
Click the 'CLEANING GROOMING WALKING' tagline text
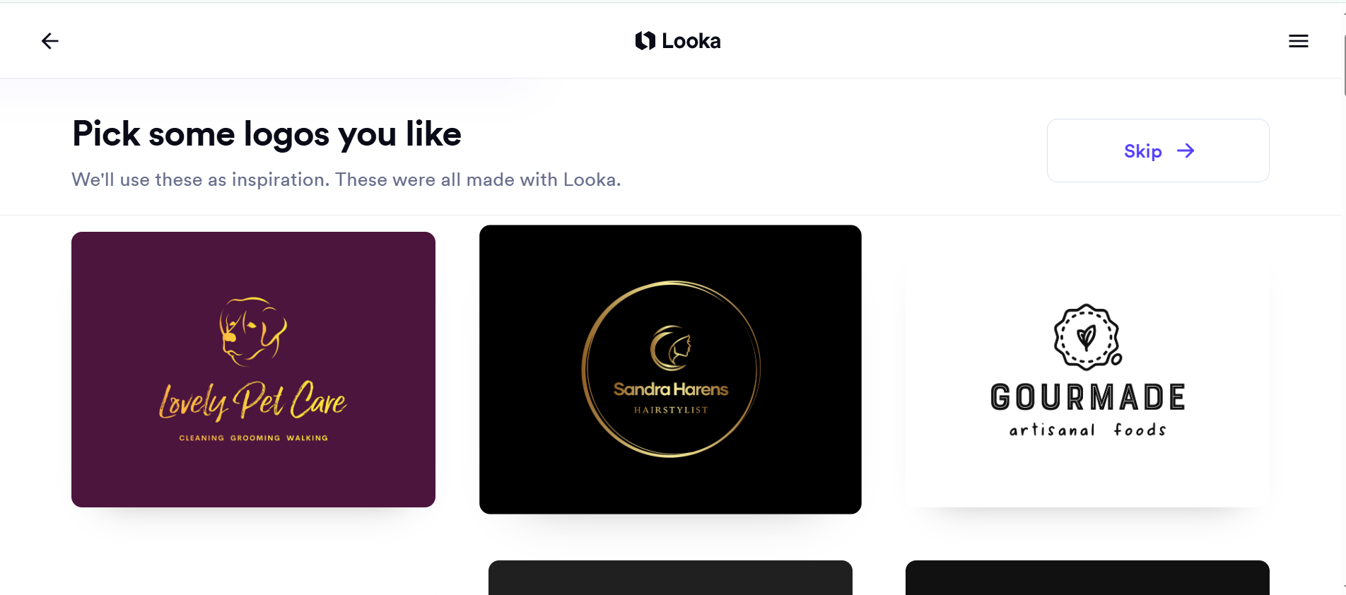click(x=253, y=437)
